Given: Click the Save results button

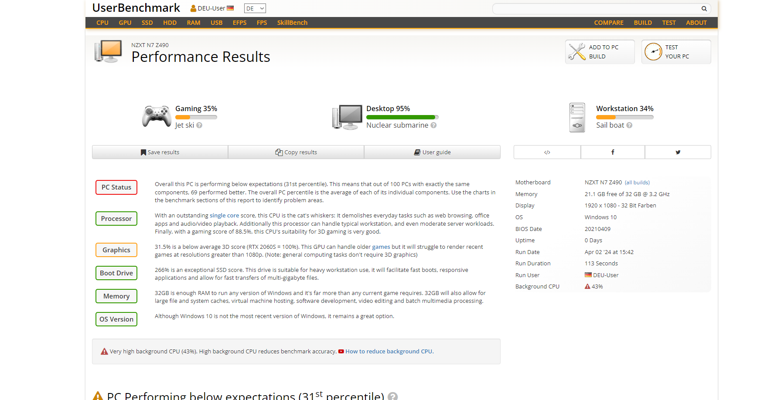Looking at the screenshot, I should [x=160, y=152].
